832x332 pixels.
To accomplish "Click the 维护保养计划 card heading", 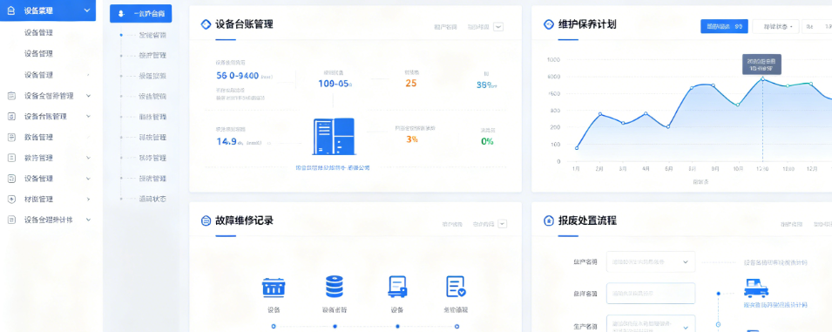I will (x=587, y=24).
